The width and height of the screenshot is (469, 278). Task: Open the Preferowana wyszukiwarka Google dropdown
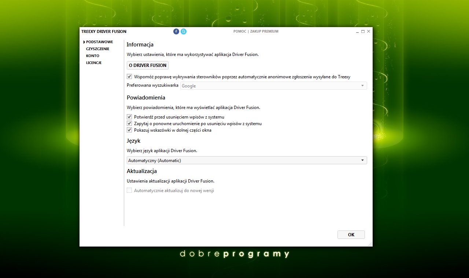click(273, 86)
